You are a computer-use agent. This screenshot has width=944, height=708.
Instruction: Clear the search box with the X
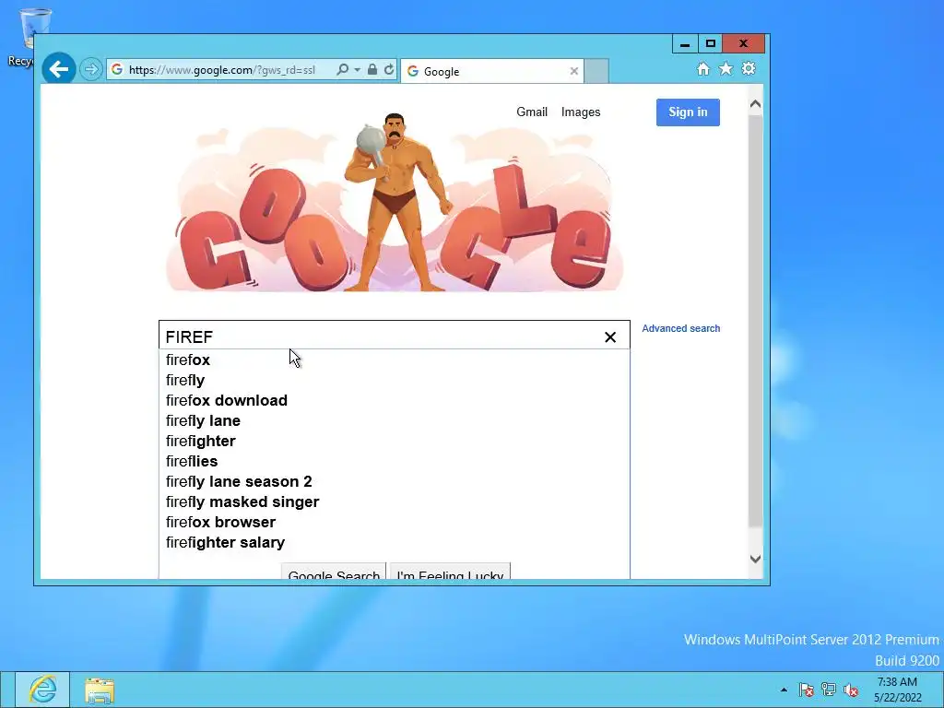(x=610, y=337)
